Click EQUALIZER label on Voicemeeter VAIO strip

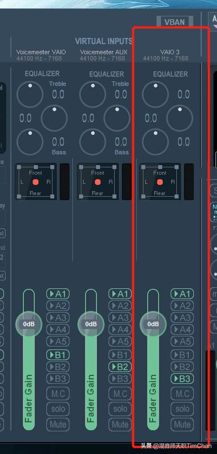pos(42,74)
